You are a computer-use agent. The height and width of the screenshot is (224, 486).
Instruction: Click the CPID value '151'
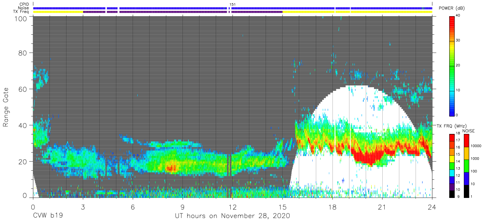pos(232,4)
